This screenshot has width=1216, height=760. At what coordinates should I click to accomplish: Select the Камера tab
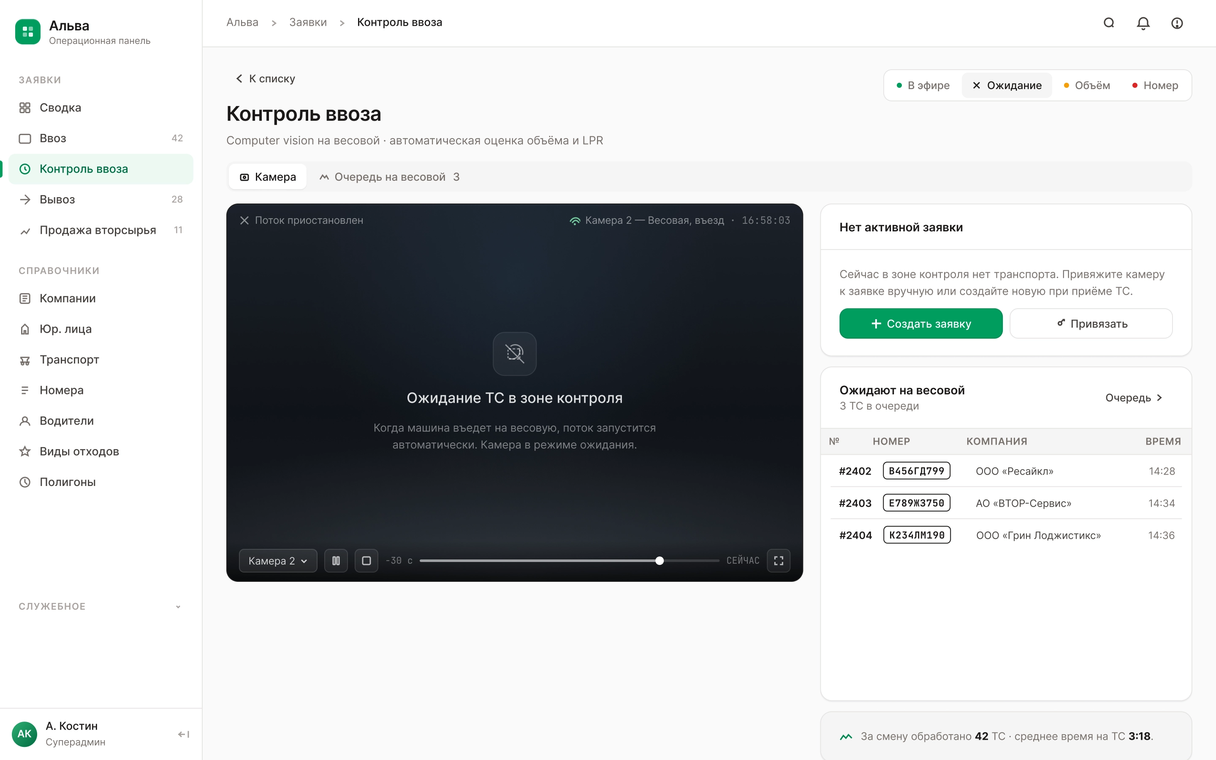pyautogui.click(x=267, y=177)
